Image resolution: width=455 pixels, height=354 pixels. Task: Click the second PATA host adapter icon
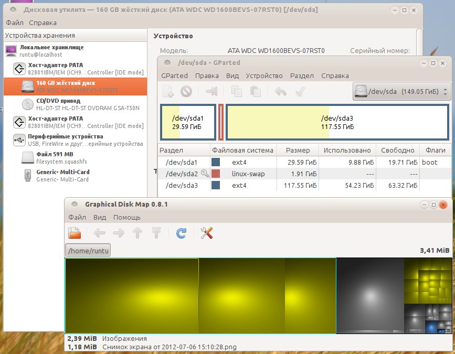pos(19,122)
